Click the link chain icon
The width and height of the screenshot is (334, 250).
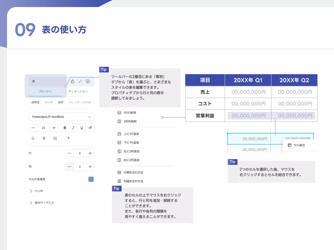click(x=80, y=81)
